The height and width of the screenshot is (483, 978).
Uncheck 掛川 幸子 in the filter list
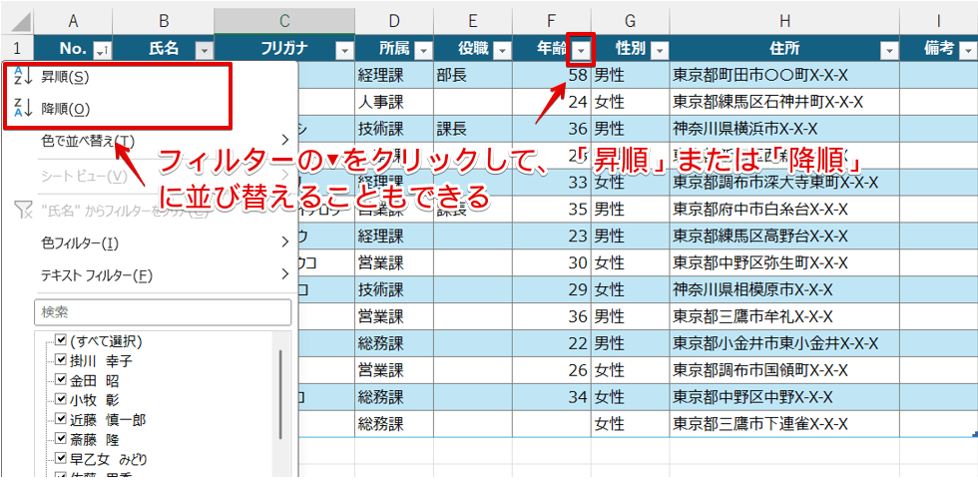pos(61,360)
